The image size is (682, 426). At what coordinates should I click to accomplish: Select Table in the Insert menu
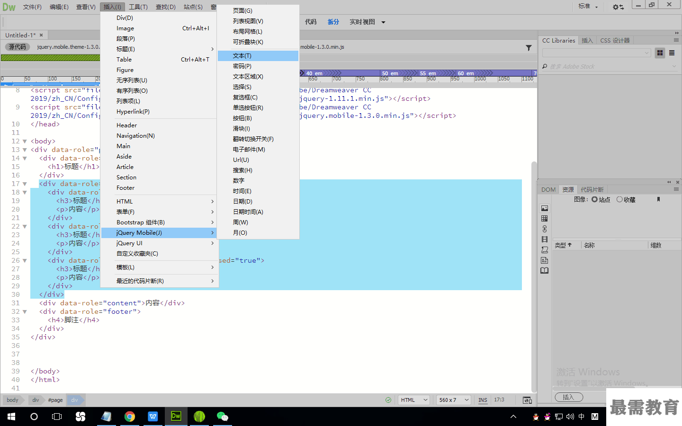coord(159,60)
